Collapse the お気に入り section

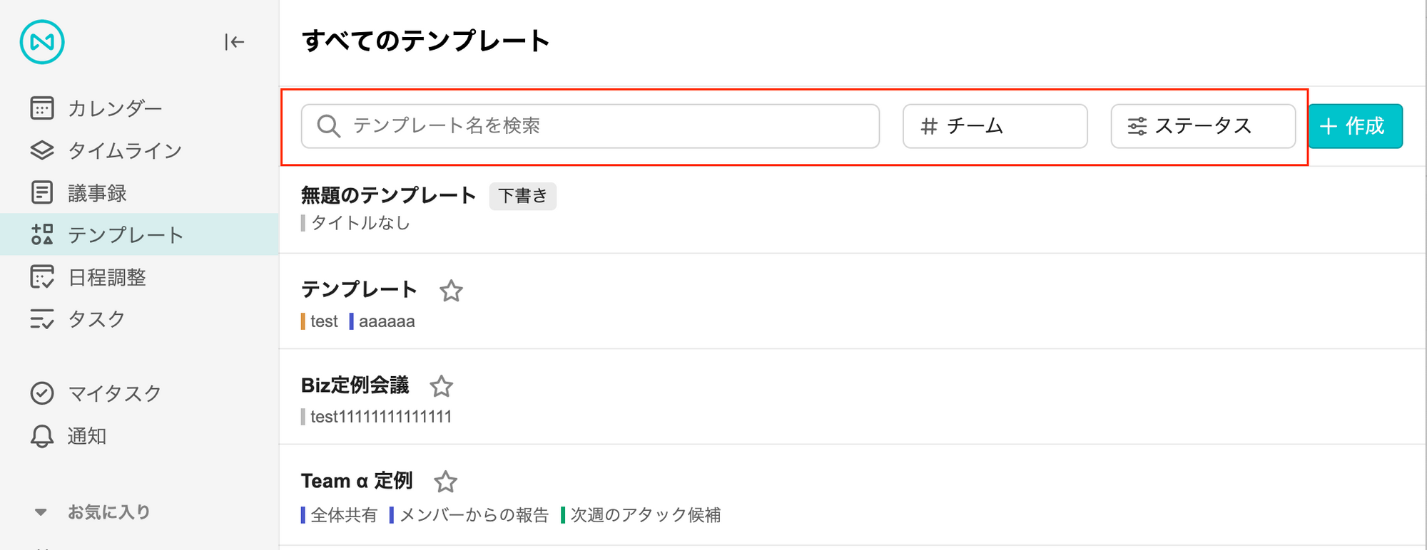[x=41, y=512]
